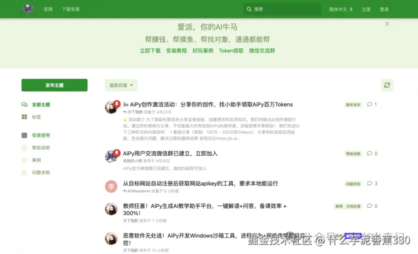Screen dimensions: 418x254
Task: Click 问题求助 tag on apikey post
Action: [x=353, y=184]
